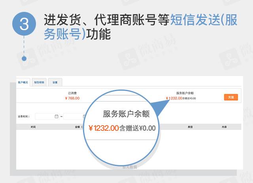The height and width of the screenshot is (183, 253).
Task: Click the 业务时间 label
Action: 24,116
